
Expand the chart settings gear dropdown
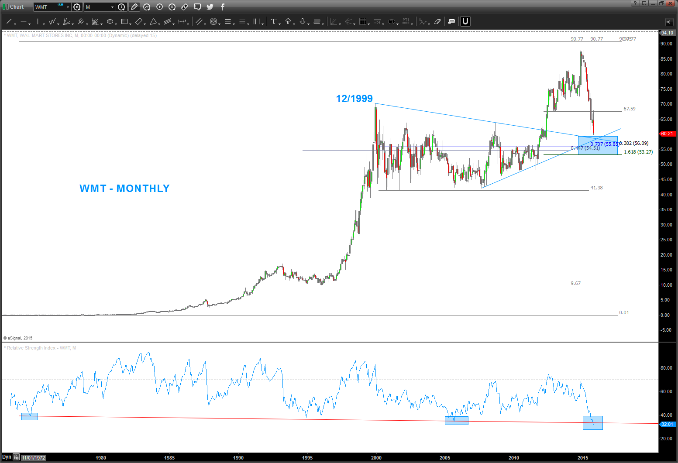point(77,7)
